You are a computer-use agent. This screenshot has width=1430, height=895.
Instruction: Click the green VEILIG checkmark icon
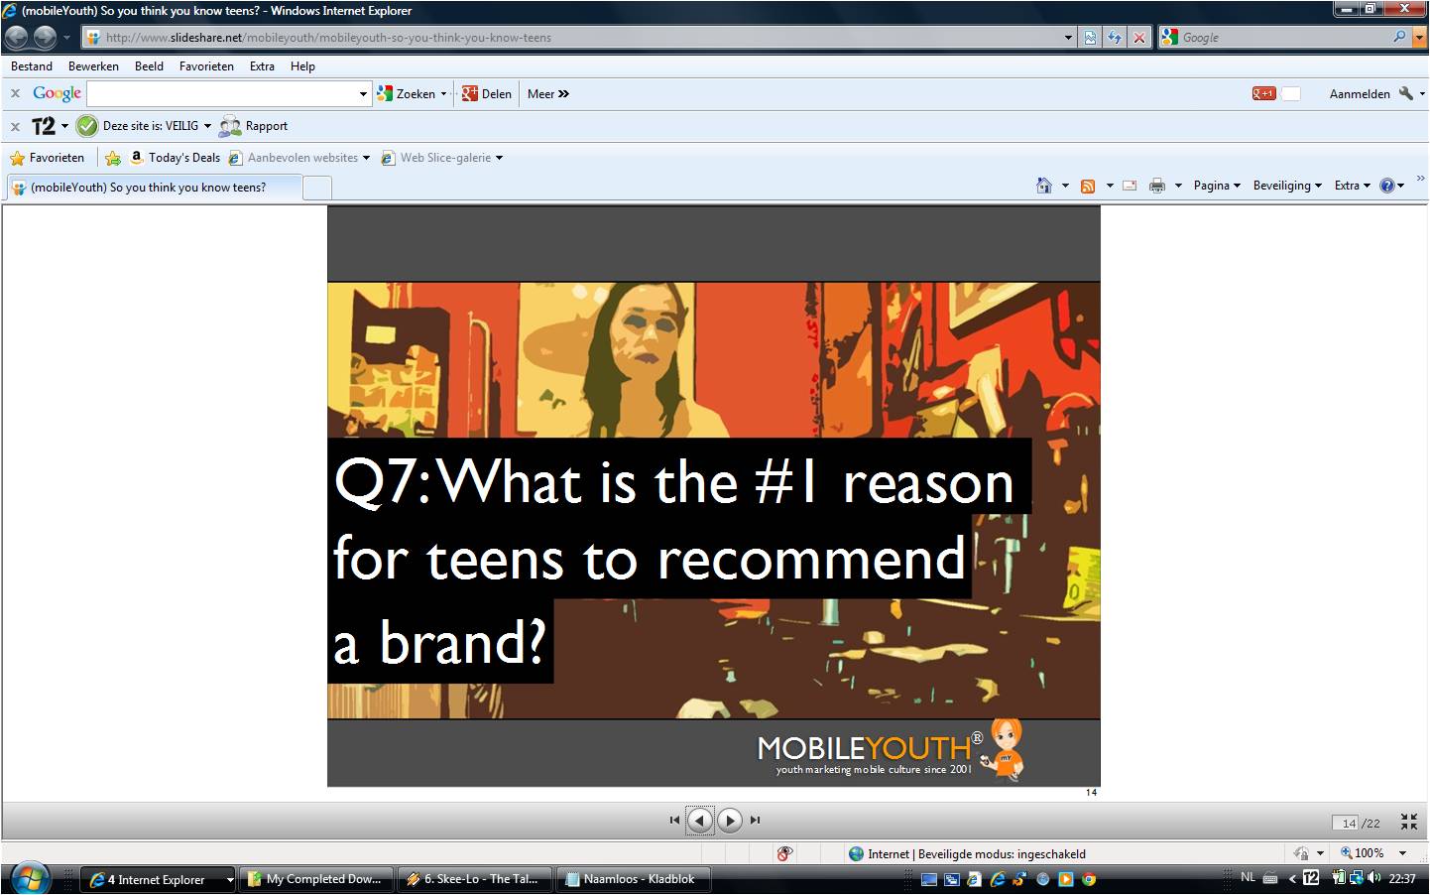pos(87,126)
